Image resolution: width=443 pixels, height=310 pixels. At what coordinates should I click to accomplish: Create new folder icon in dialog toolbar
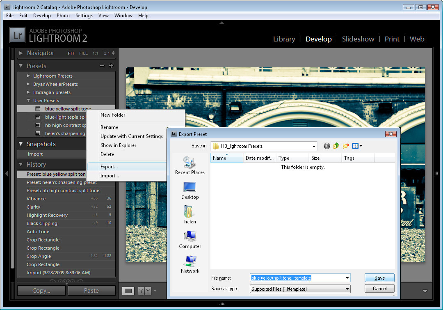point(345,146)
